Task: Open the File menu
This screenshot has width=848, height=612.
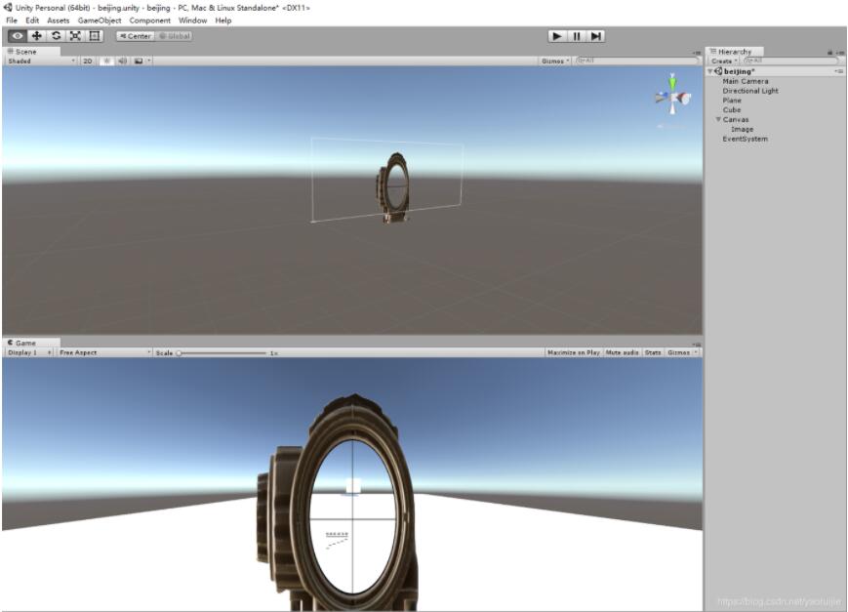Action: (x=12, y=20)
